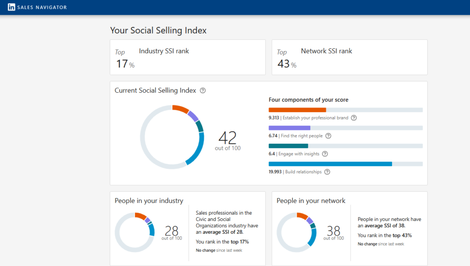Click the teal Engage with insights bar
This screenshot has width=470, height=266.
click(x=288, y=146)
